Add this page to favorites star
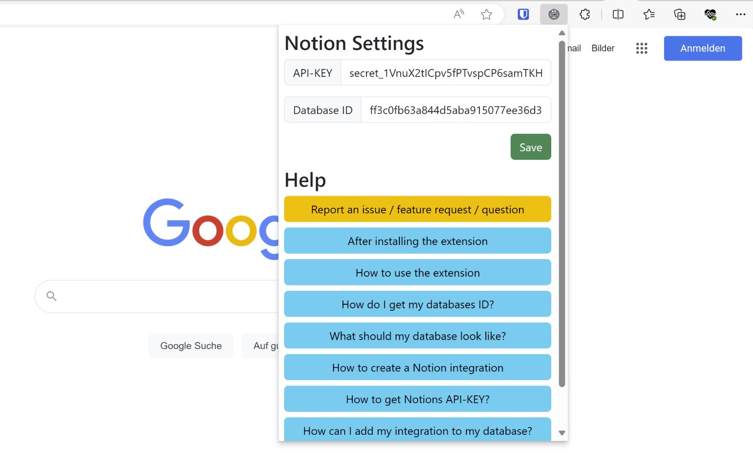The image size is (753, 470). point(487,15)
